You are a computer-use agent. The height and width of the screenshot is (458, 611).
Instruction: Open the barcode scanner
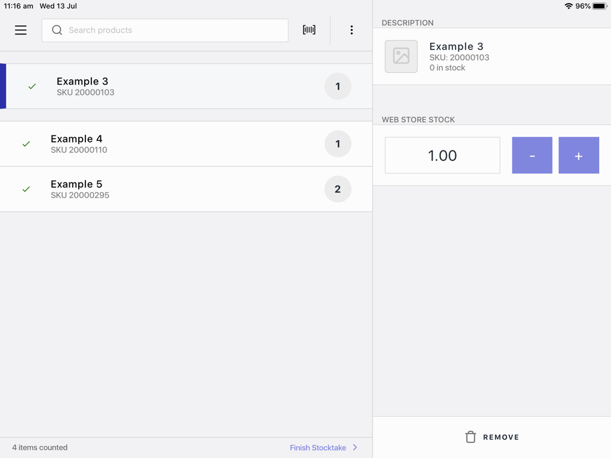(x=308, y=29)
